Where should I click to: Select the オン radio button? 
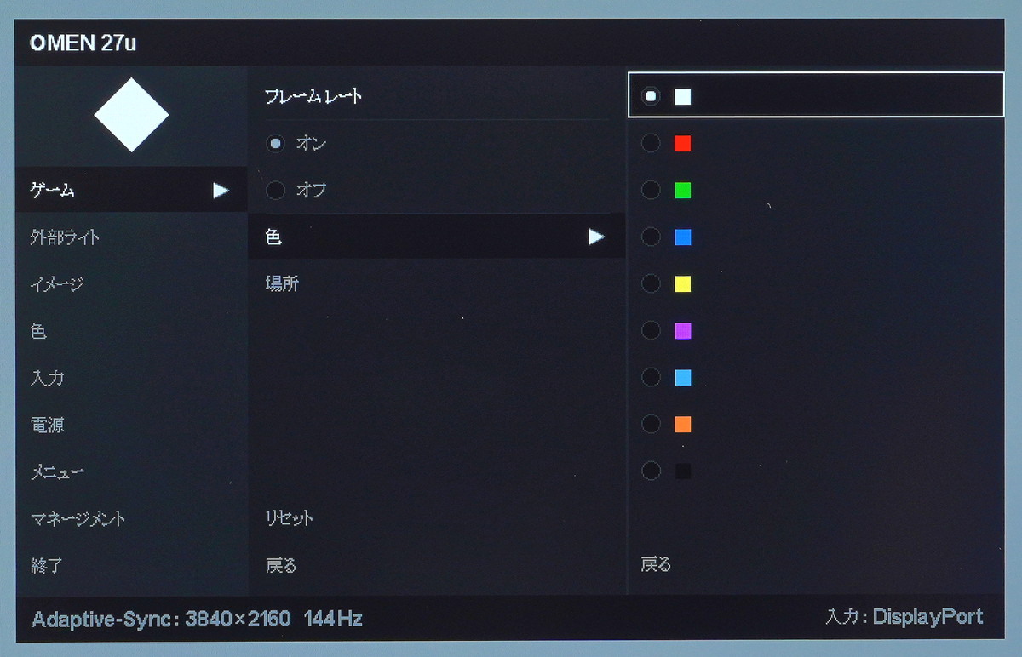click(x=275, y=144)
